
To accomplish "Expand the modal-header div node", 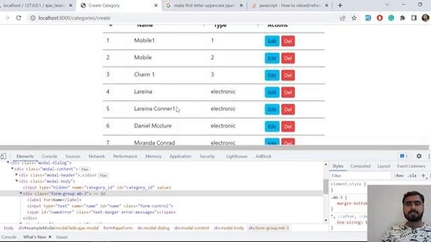I will tap(17, 175).
